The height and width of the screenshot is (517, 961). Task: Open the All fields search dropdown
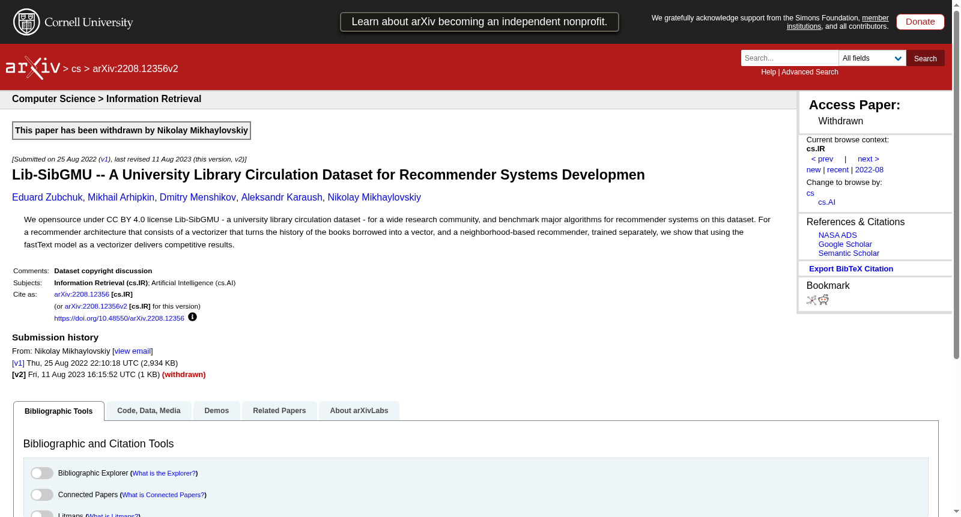pyautogui.click(x=872, y=58)
